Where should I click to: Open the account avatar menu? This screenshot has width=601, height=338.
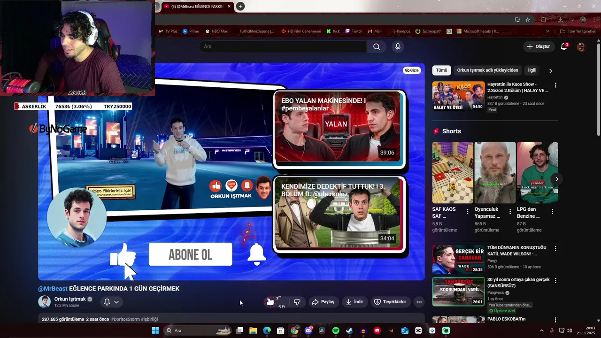(x=581, y=46)
